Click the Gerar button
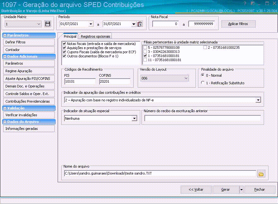 click(226, 190)
